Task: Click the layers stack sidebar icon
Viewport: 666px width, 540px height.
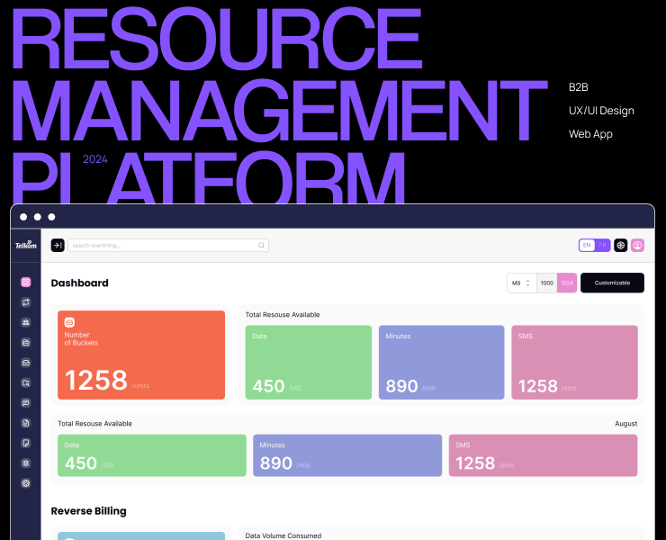Action: pyautogui.click(x=26, y=463)
